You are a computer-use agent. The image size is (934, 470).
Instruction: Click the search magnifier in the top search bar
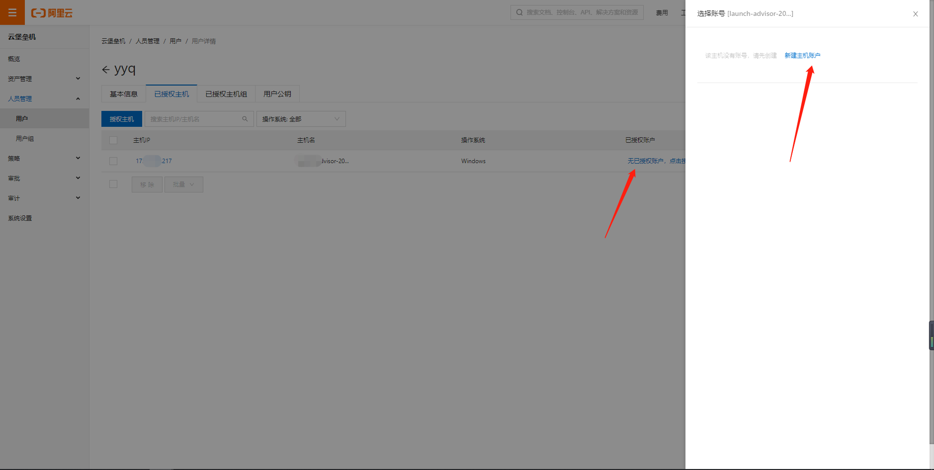pyautogui.click(x=519, y=12)
